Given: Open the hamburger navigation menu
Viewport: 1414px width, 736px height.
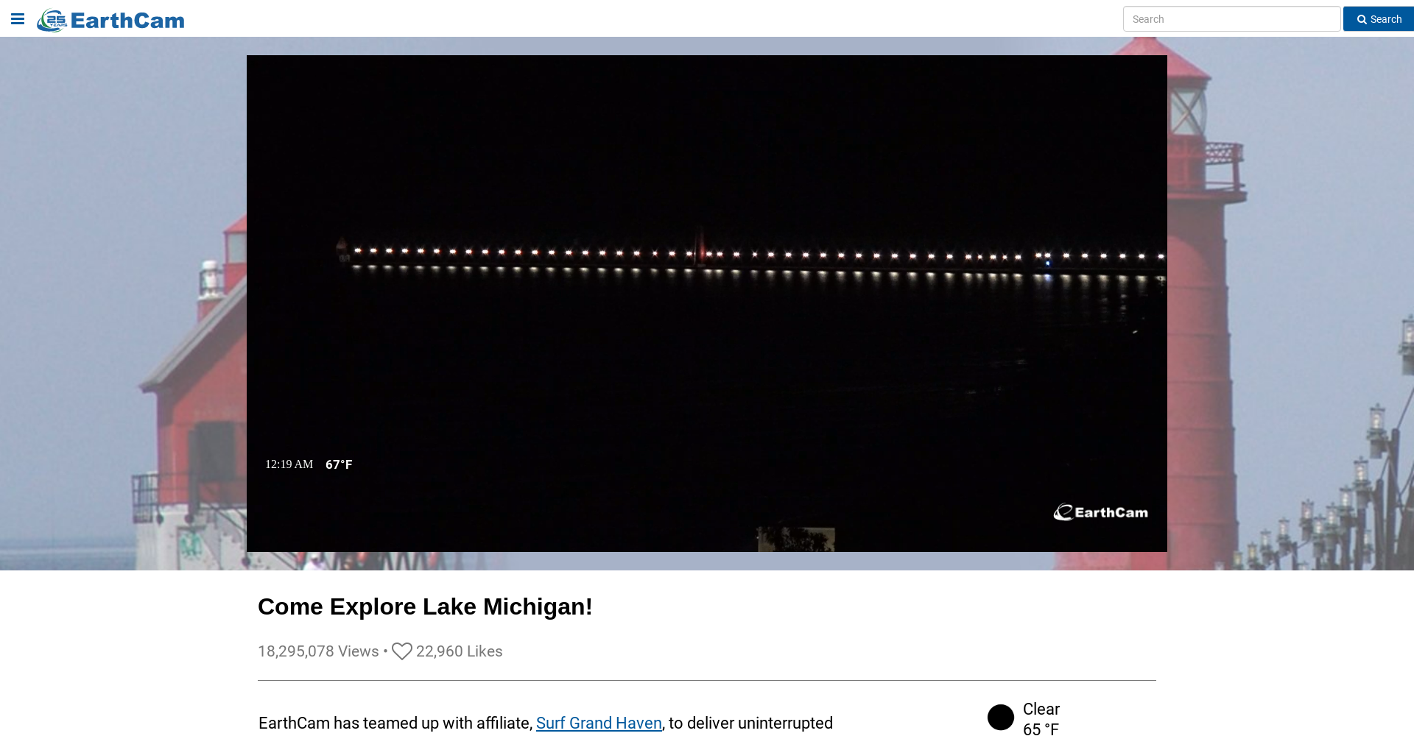Looking at the screenshot, I should click(18, 19).
